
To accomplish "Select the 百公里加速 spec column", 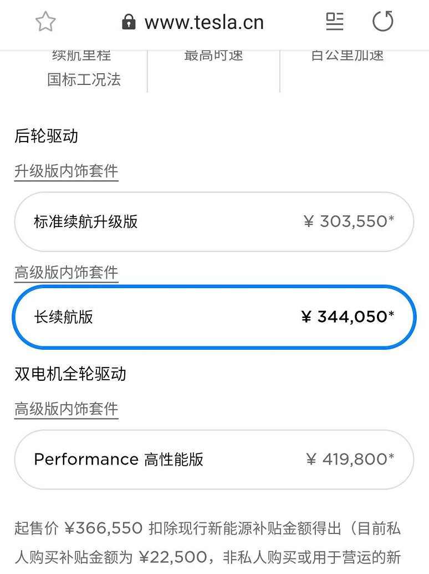I will [x=348, y=56].
